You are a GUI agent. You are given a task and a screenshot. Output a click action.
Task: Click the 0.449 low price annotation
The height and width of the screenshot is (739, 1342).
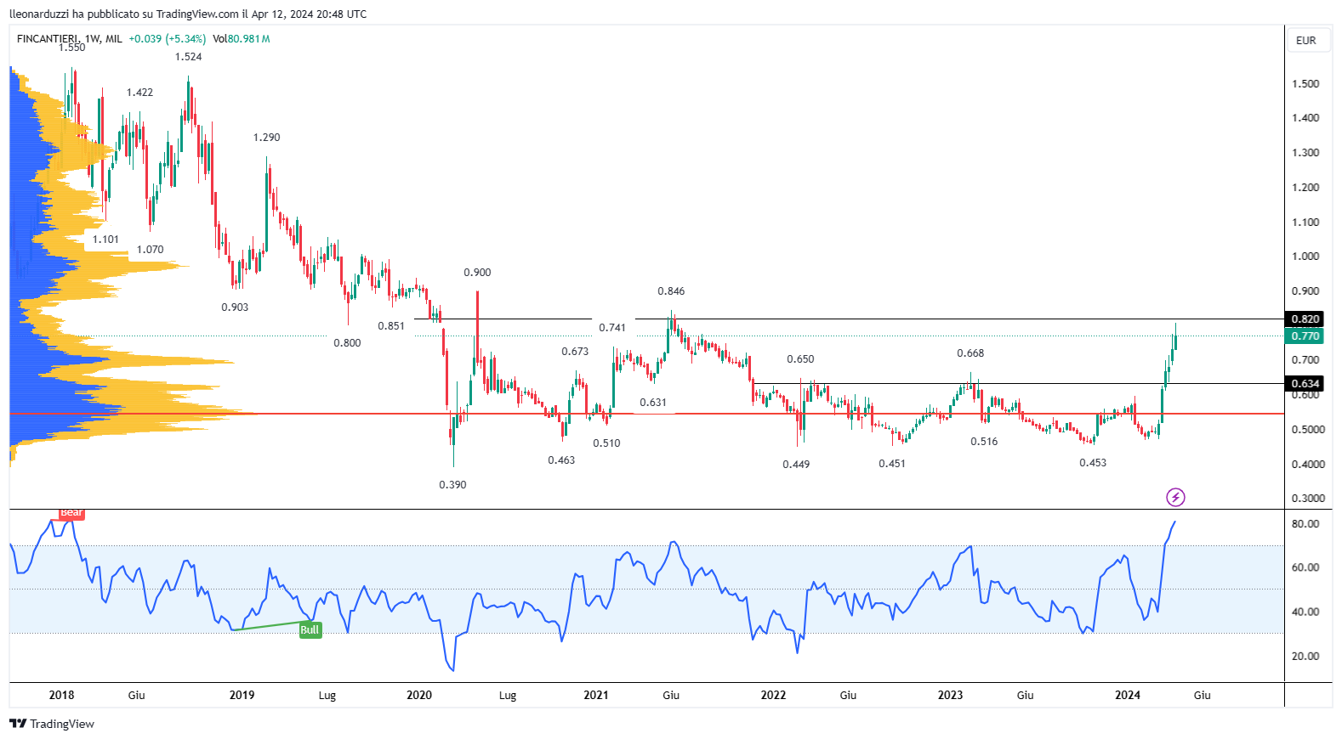click(x=796, y=465)
